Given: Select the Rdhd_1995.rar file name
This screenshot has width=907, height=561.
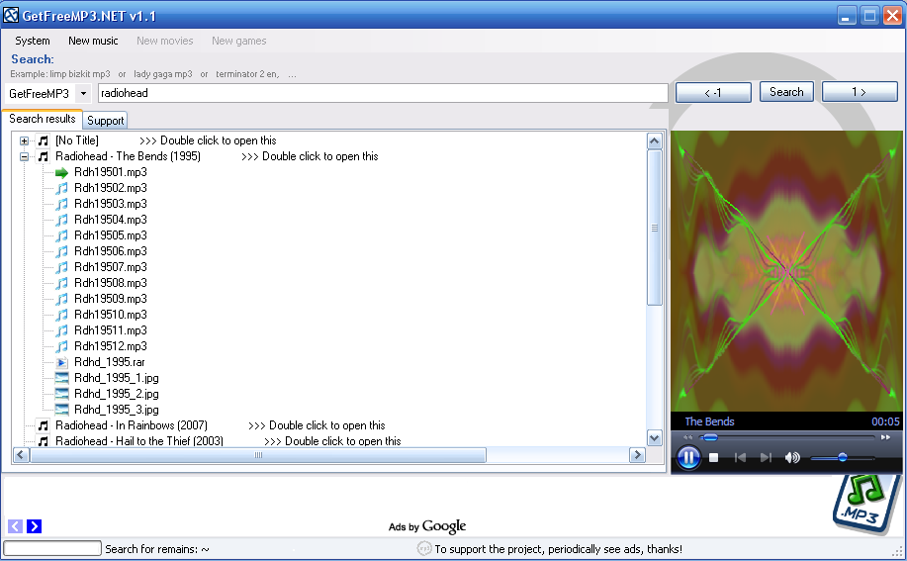Looking at the screenshot, I should coord(110,362).
